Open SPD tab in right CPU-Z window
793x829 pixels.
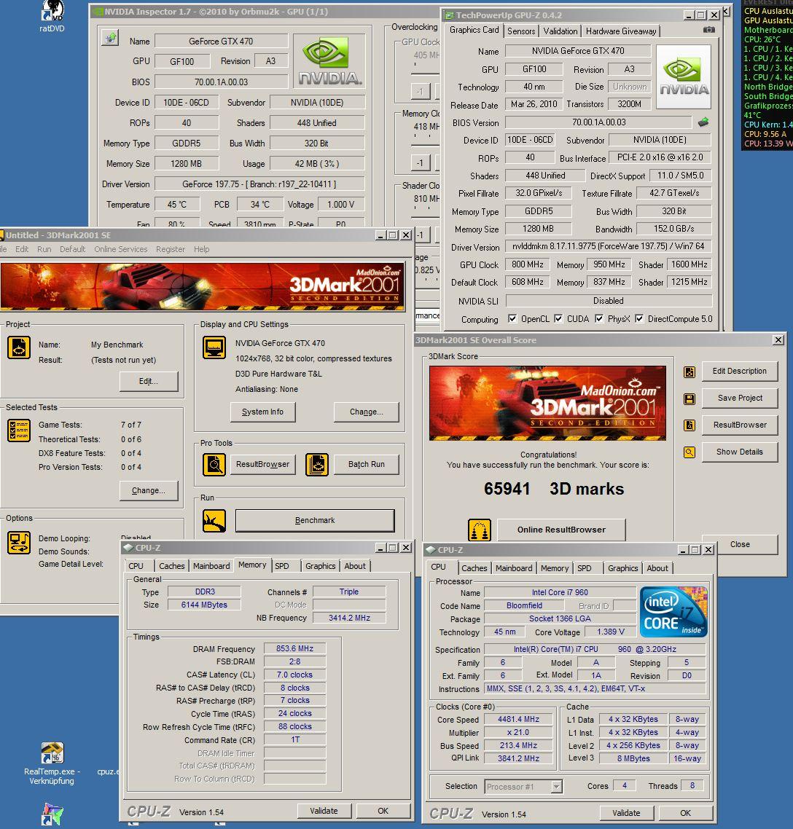[584, 567]
